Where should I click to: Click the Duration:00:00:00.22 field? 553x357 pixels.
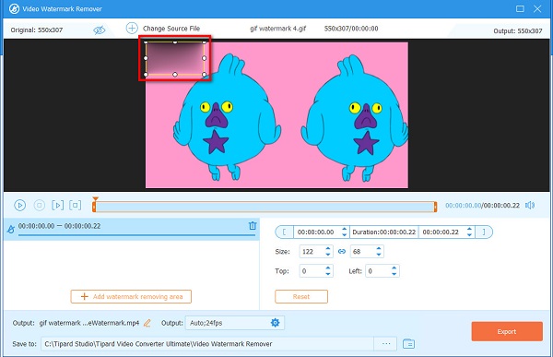tap(383, 232)
